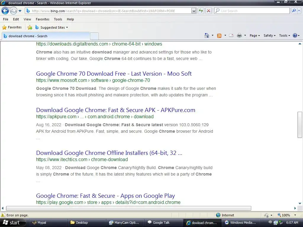Viewport: 303px width, 227px height.
Task: Expand the Print dropdown arrow
Action: click(245, 35)
